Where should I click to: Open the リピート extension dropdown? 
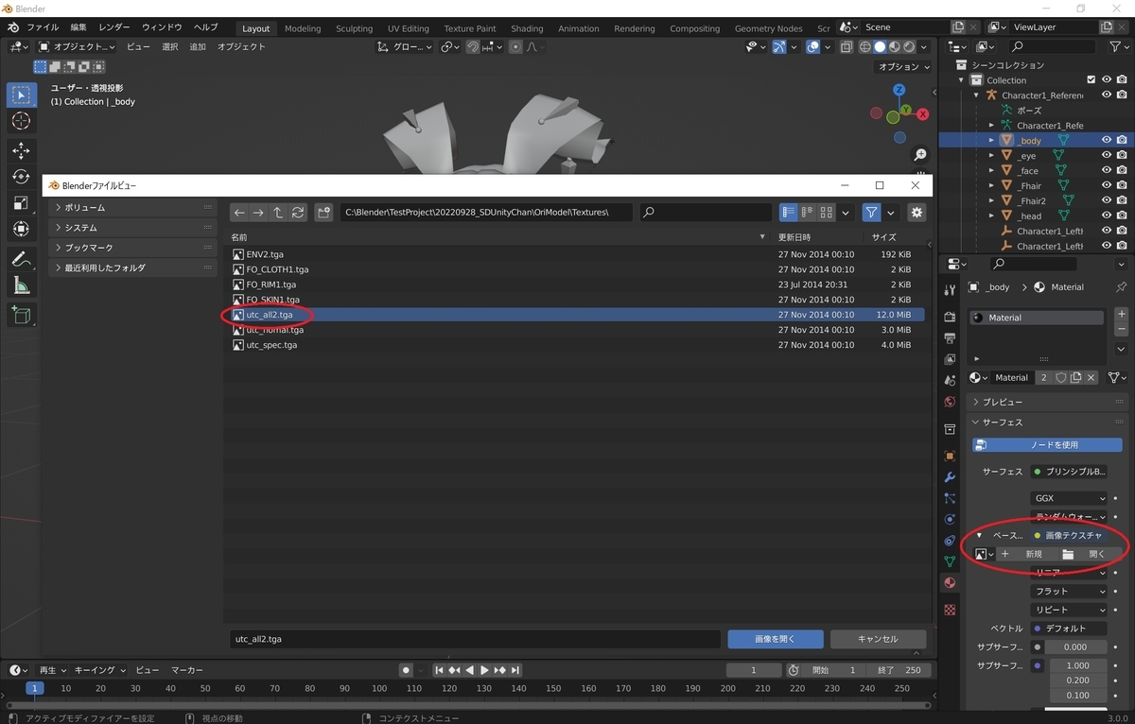tap(1069, 610)
